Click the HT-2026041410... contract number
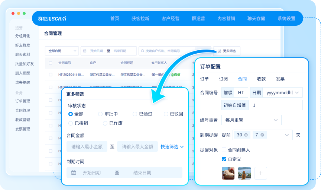Screen dimensions: 321x190 pos(71,75)
